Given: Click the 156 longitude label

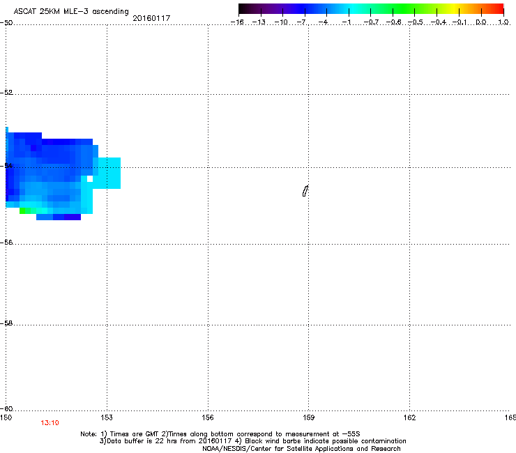Looking at the screenshot, I should pyautogui.click(x=208, y=417).
